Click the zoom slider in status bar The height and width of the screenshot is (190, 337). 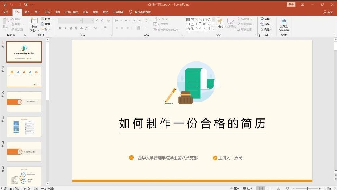pyautogui.click(x=307, y=188)
